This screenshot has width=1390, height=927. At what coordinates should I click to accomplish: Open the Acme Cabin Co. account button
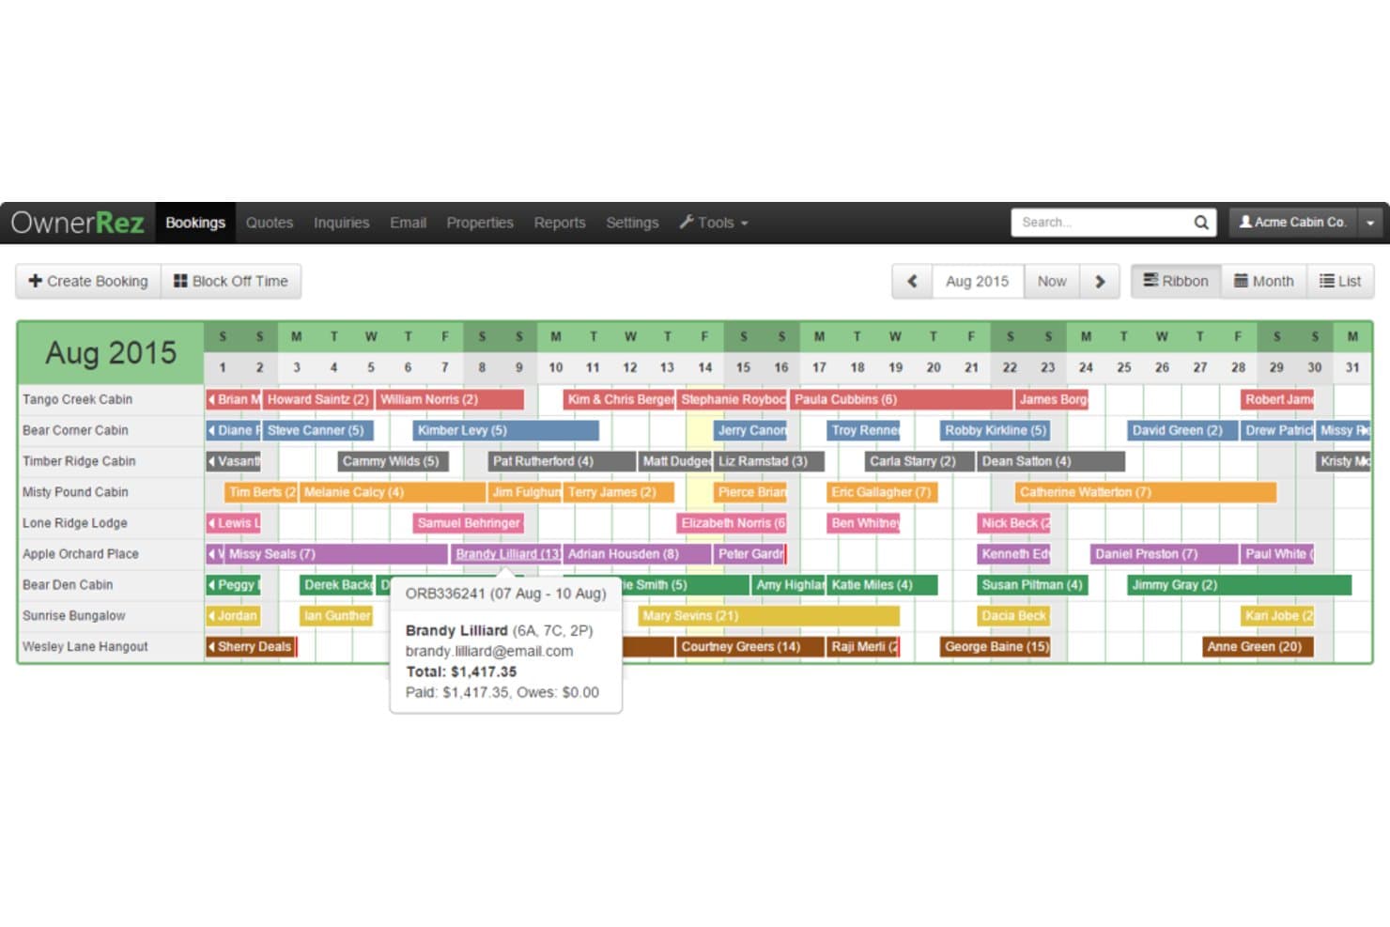click(1293, 223)
